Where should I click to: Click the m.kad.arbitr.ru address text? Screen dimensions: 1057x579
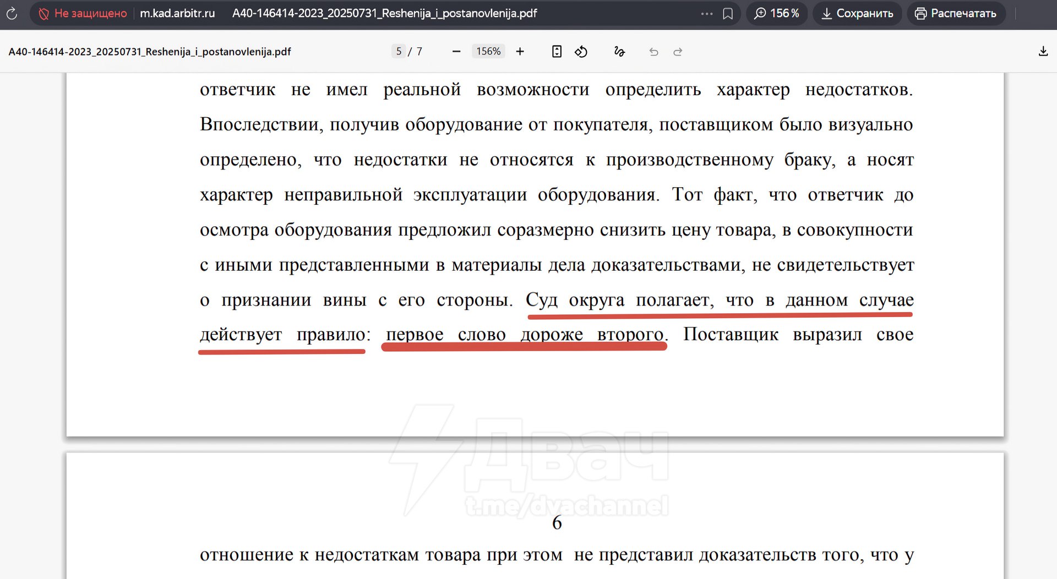(177, 14)
